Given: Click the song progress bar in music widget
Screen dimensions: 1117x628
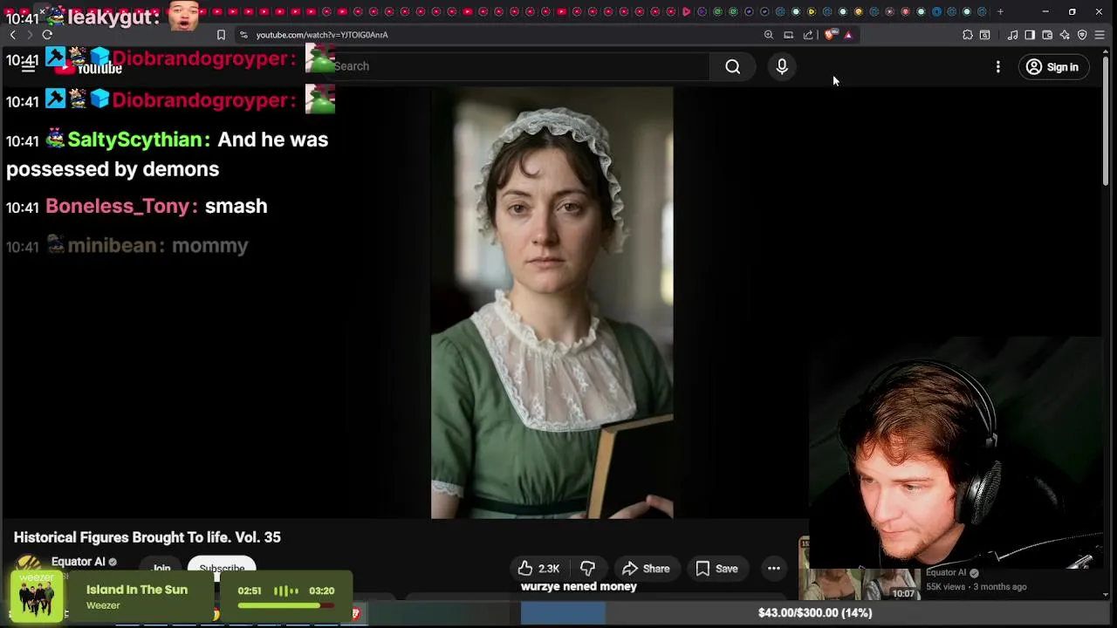Looking at the screenshot, I should 285,605.
